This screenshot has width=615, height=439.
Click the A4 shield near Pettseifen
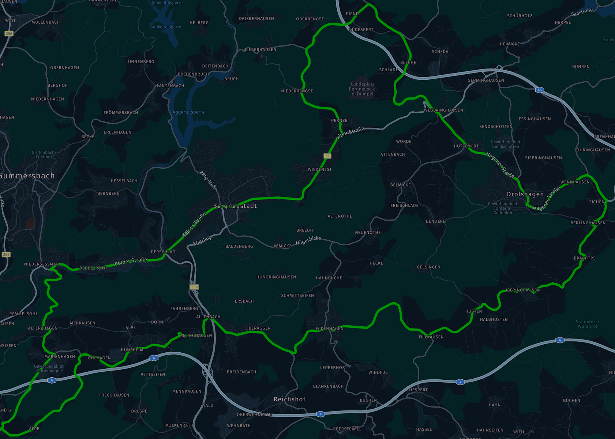pos(154,358)
